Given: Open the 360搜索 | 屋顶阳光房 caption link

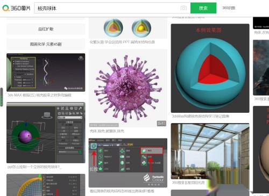Looking at the screenshot, I should point(188,183).
